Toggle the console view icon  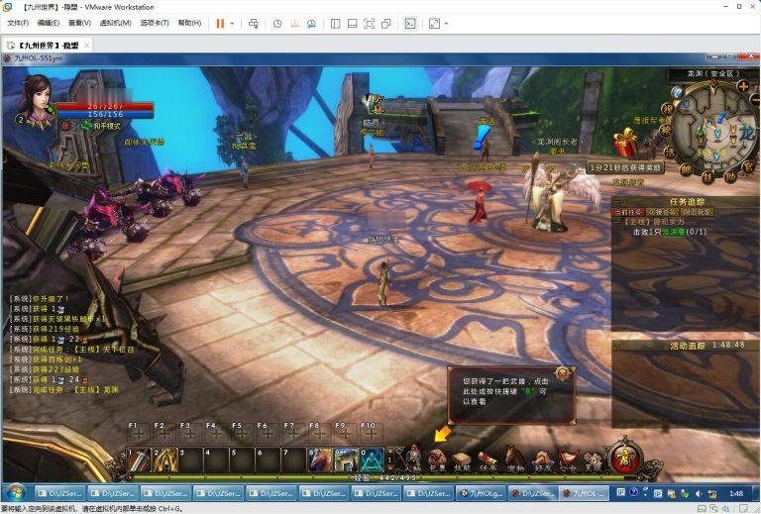[410, 24]
